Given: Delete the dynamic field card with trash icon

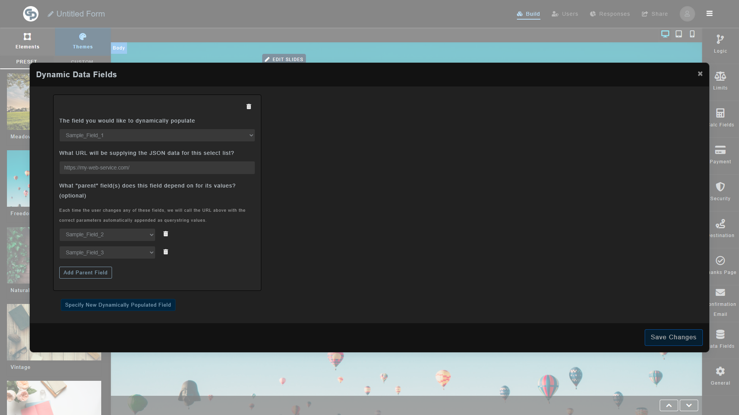Looking at the screenshot, I should tap(249, 106).
